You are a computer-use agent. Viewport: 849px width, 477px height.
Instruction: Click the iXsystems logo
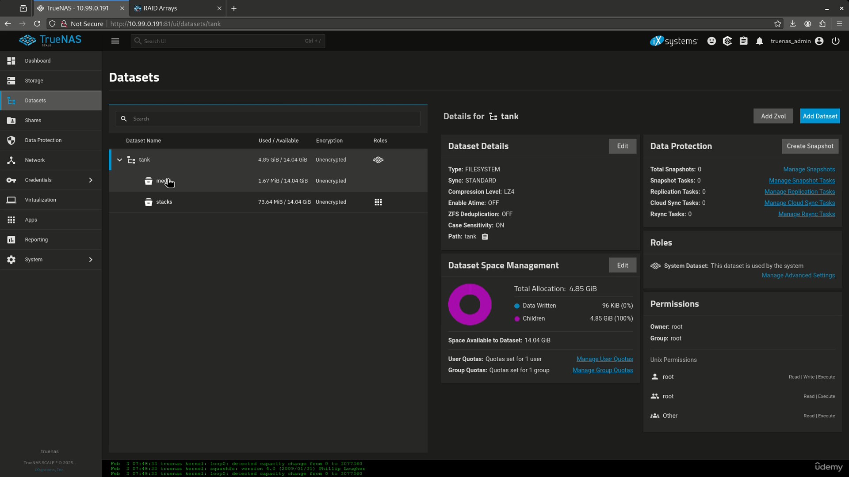(x=674, y=41)
